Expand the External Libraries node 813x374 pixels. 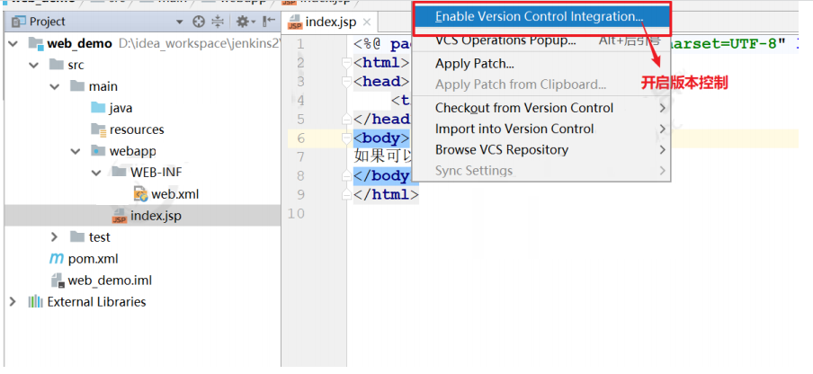pos(13,302)
